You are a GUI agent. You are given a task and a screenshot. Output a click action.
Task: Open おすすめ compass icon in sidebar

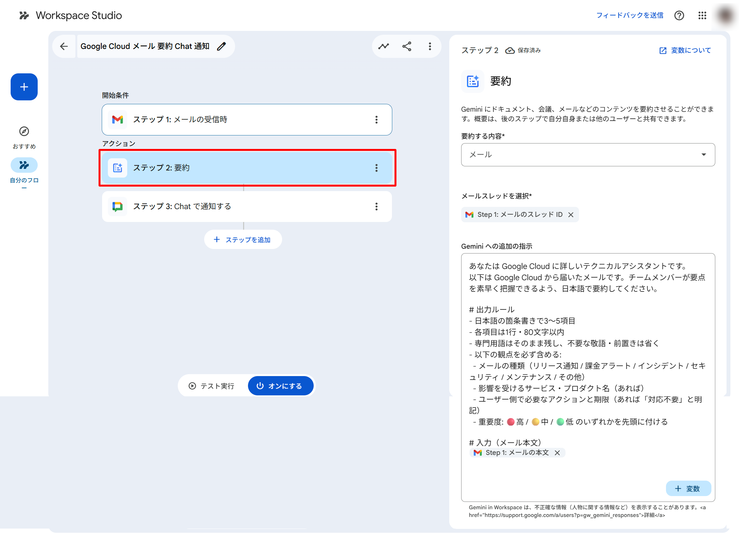(24, 132)
